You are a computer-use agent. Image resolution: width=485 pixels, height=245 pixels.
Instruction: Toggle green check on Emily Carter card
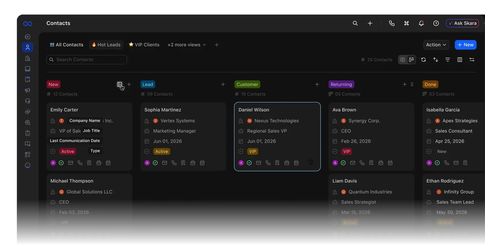click(61, 163)
